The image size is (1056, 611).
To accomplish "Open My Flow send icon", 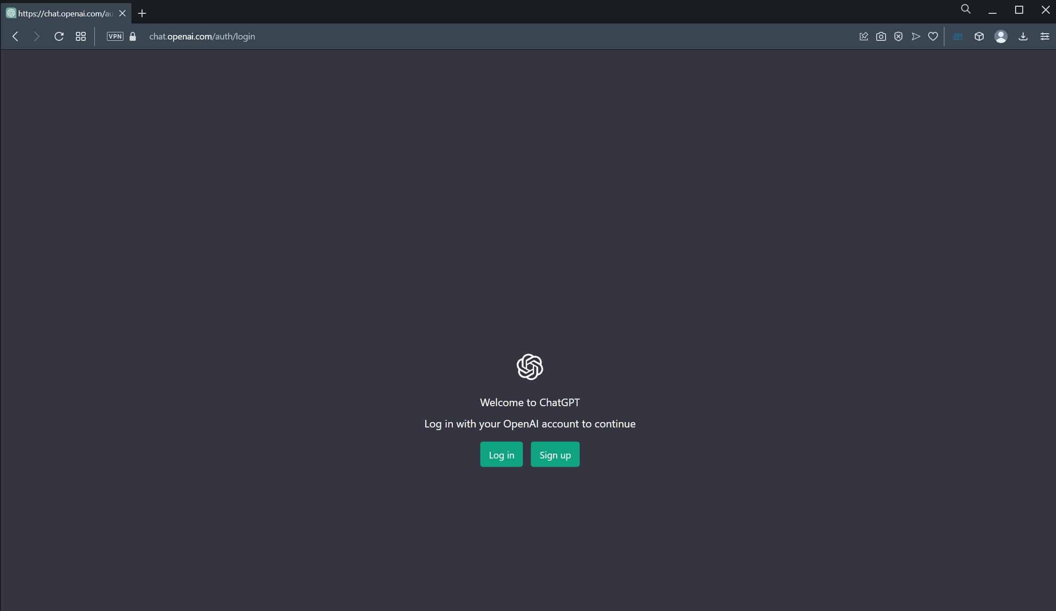I will tap(916, 36).
